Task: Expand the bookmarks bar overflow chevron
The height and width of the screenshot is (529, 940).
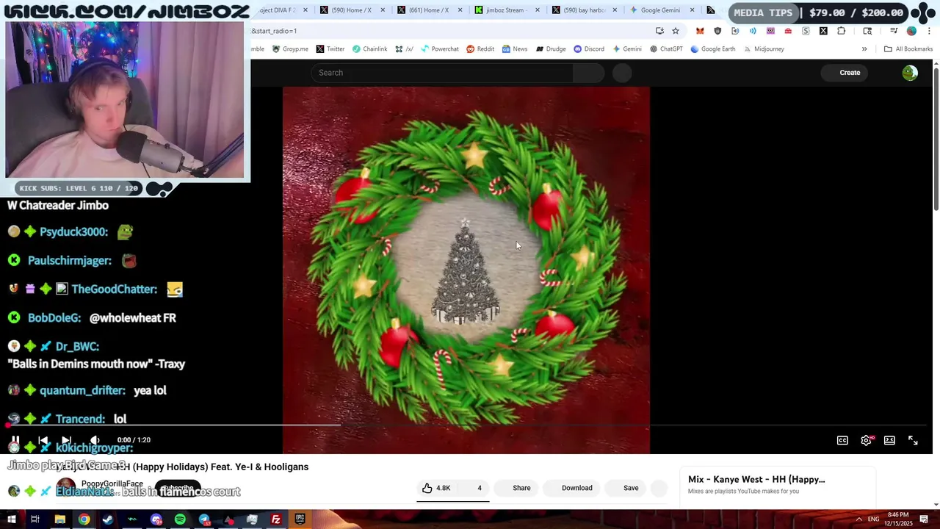Action: click(x=864, y=49)
